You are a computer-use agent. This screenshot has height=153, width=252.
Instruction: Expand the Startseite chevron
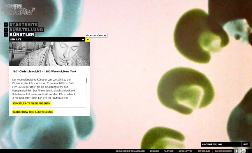6,25
